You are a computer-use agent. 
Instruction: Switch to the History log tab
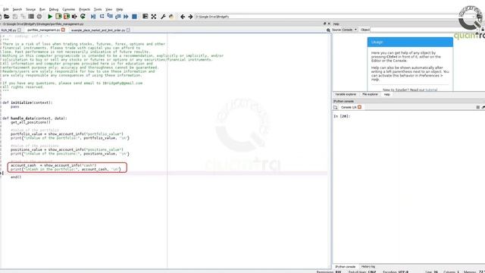tap(368, 266)
